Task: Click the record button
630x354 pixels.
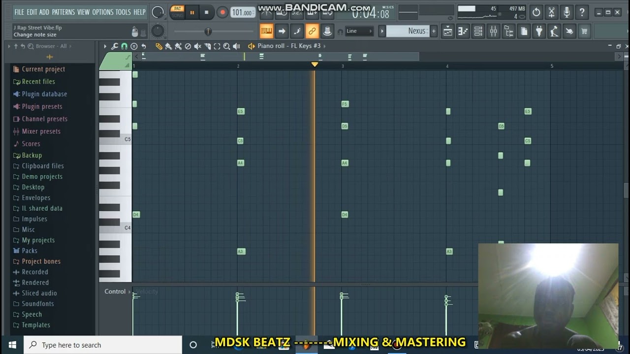Action: point(222,12)
